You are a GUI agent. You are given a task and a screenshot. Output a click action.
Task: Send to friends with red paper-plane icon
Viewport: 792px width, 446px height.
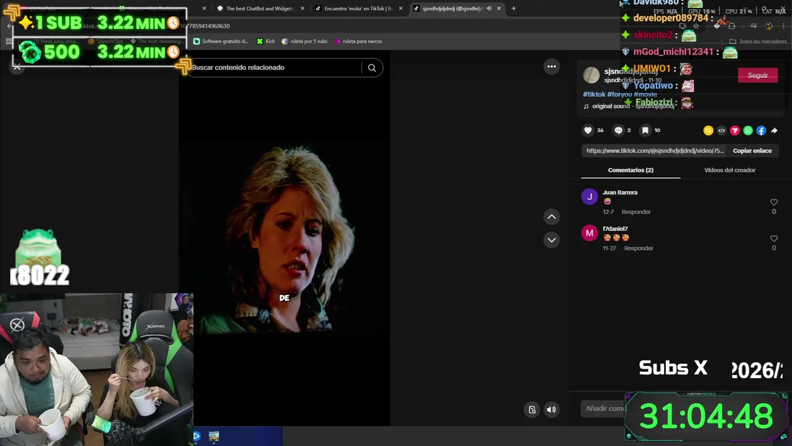pos(735,130)
